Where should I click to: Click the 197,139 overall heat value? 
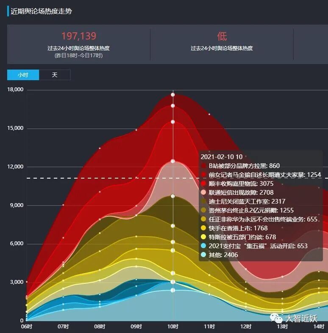pyautogui.click(x=79, y=36)
